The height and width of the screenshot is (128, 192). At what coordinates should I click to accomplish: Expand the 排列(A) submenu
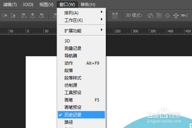tap(81, 13)
